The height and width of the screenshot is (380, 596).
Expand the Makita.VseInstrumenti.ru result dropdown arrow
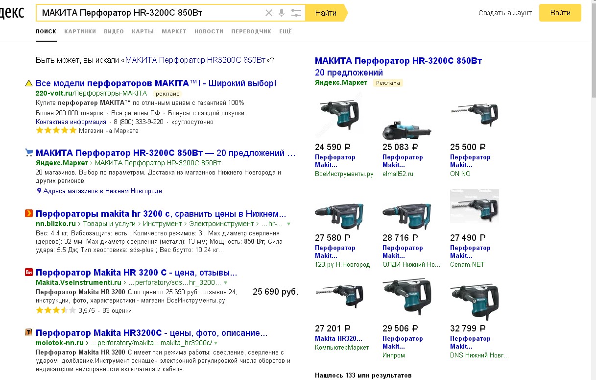click(x=225, y=283)
